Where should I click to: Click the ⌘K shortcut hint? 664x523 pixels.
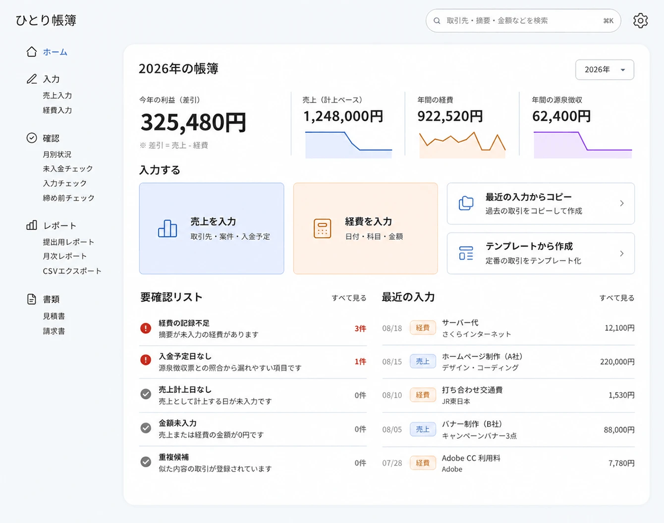coord(608,21)
